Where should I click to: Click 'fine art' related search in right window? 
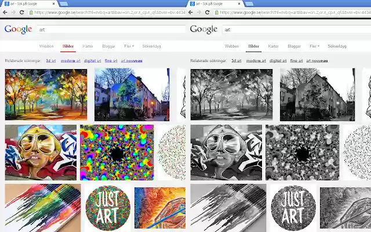pos(296,61)
